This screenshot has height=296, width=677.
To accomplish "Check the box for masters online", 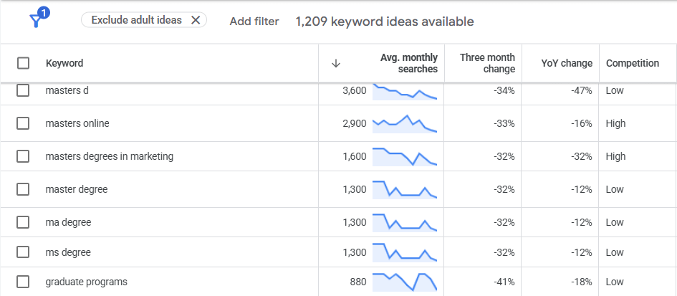I will [23, 123].
